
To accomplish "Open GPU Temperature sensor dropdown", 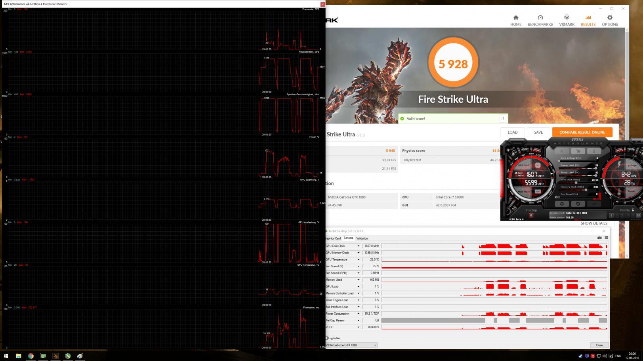I will coord(359,259).
